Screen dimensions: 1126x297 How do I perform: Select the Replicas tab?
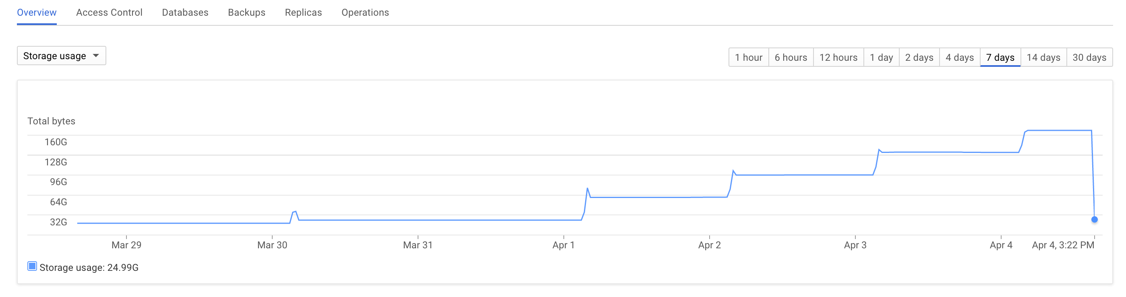point(303,12)
